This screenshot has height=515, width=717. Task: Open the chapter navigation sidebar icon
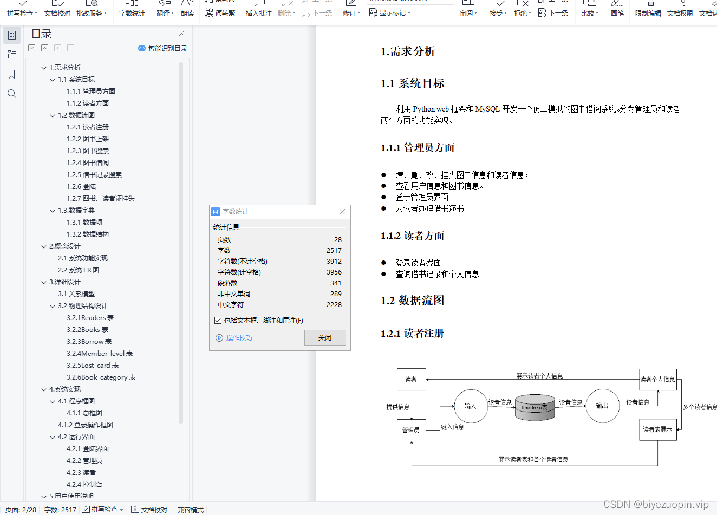pyautogui.click(x=12, y=55)
